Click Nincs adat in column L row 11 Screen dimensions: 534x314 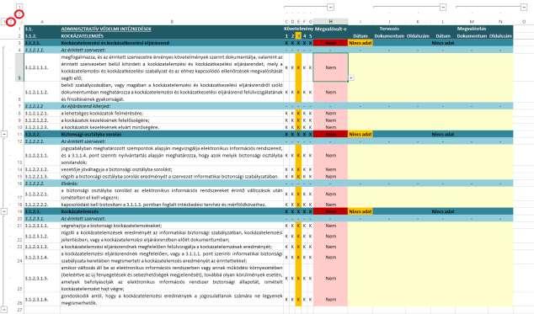point(443,134)
